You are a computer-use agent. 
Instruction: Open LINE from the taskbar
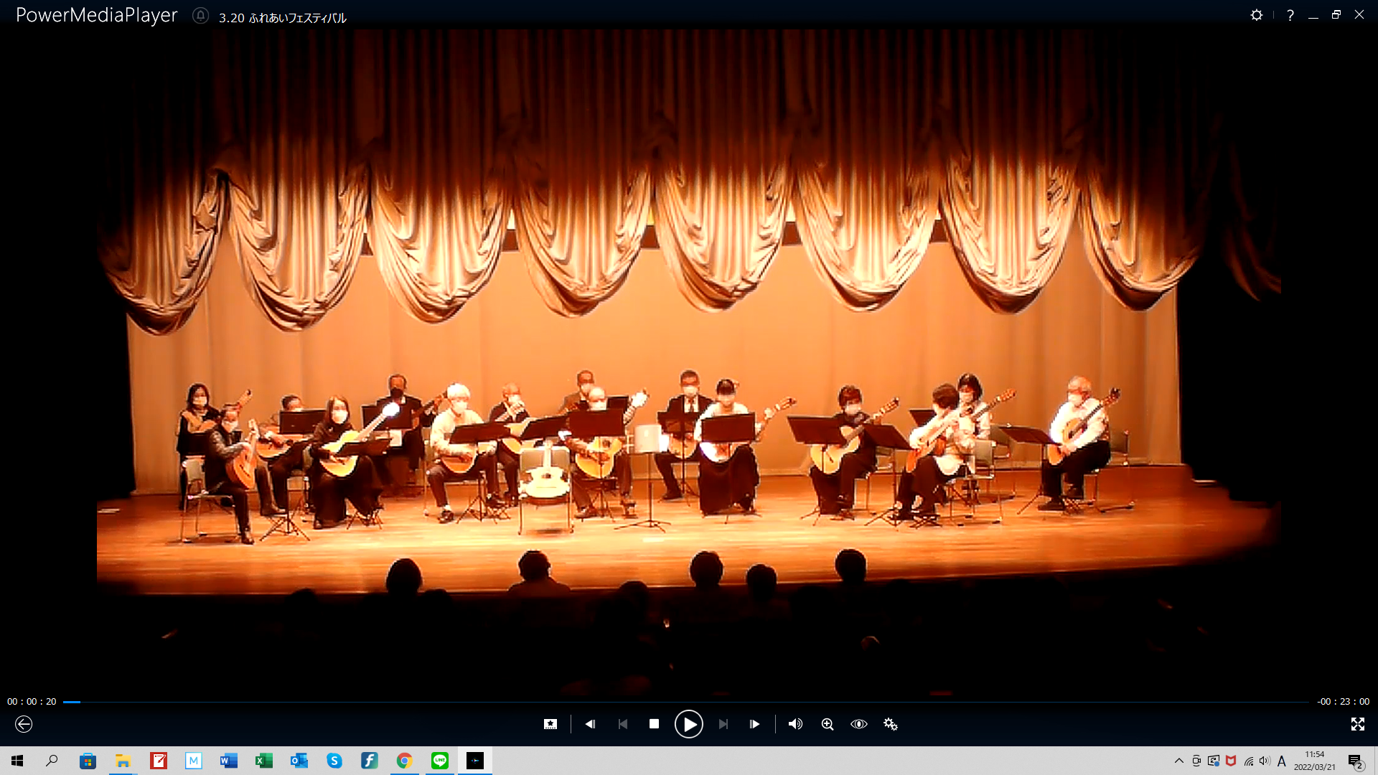[440, 761]
